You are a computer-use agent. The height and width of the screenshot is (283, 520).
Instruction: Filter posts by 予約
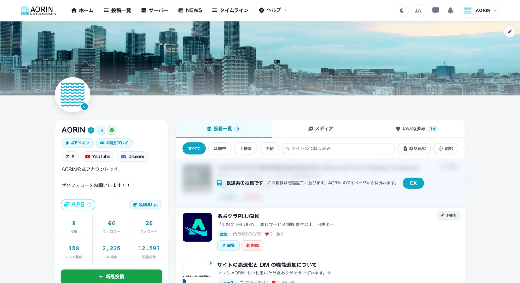269,148
